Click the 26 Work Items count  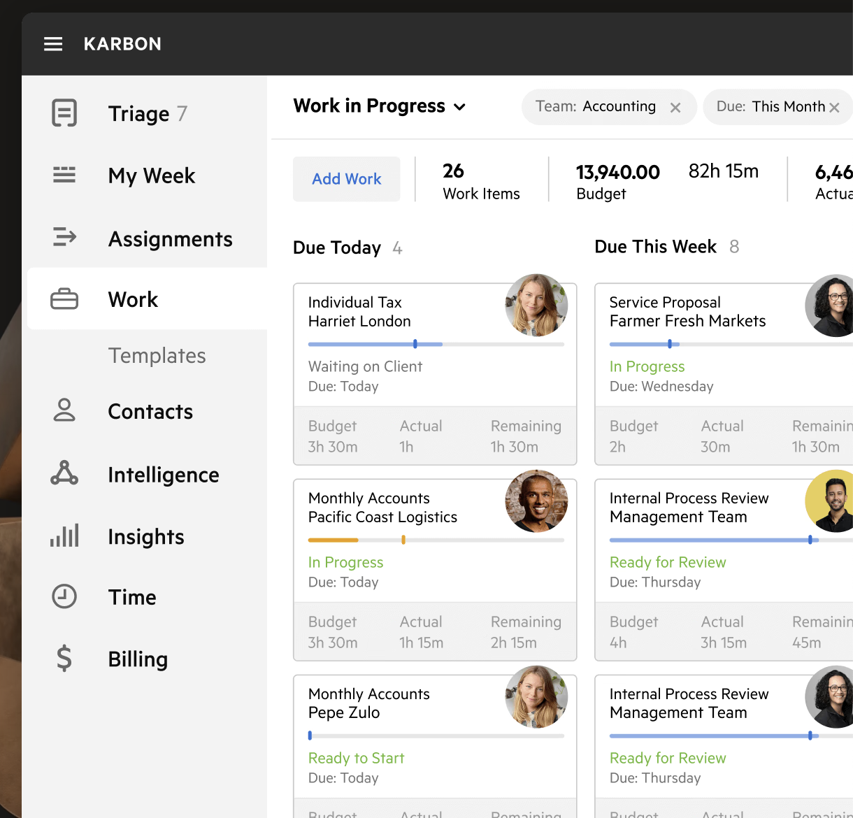pyautogui.click(x=481, y=181)
